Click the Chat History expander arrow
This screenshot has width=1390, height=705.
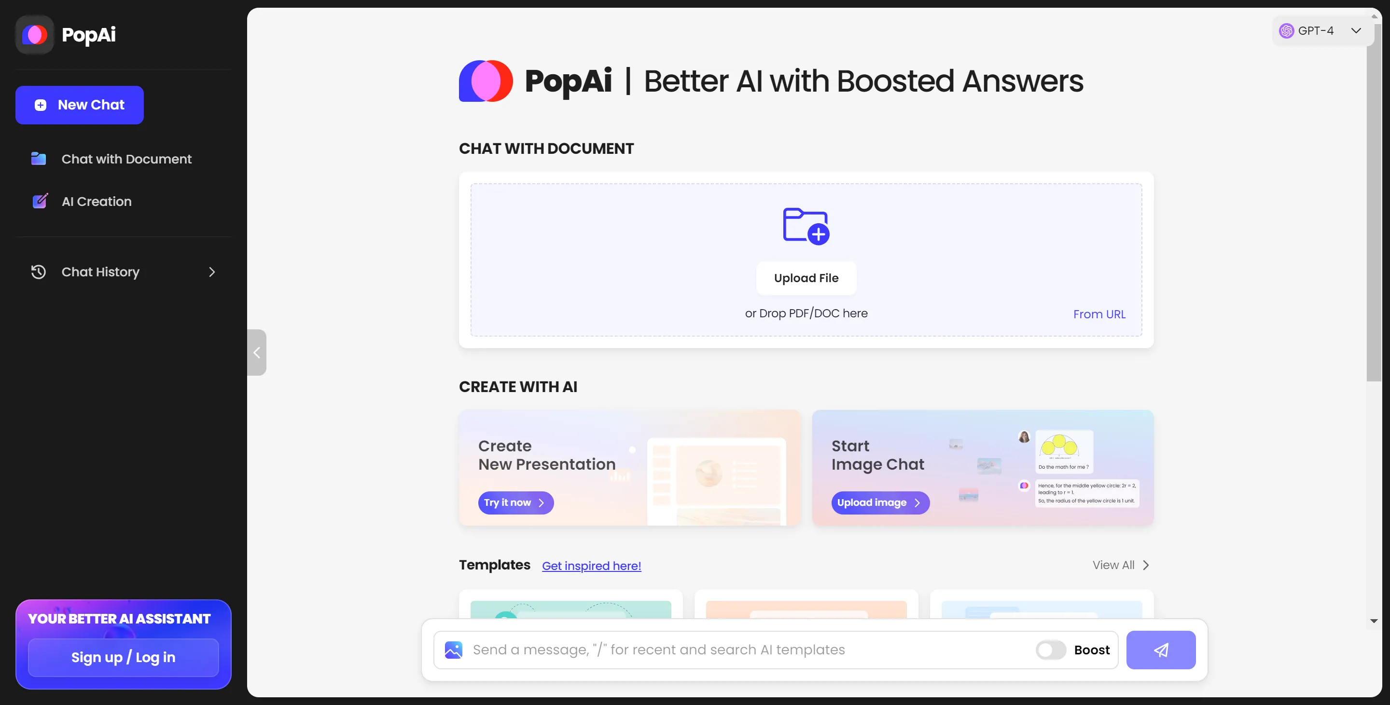pos(210,271)
